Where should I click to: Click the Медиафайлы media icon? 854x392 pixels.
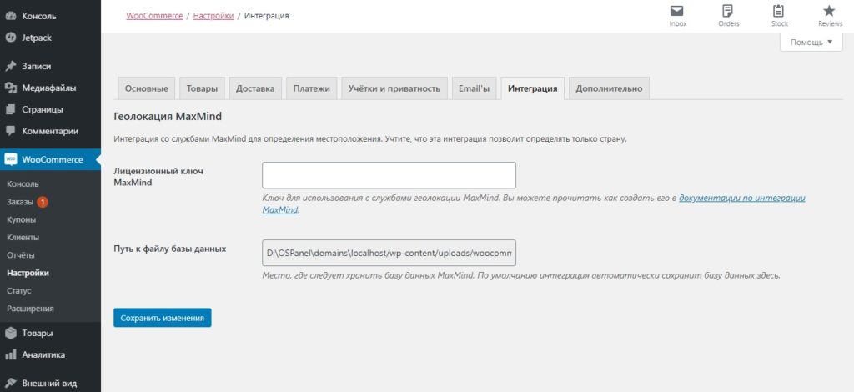10,88
